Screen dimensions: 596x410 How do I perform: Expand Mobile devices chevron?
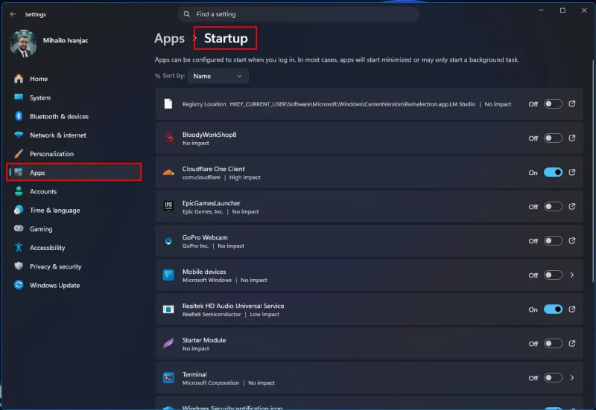(x=572, y=275)
